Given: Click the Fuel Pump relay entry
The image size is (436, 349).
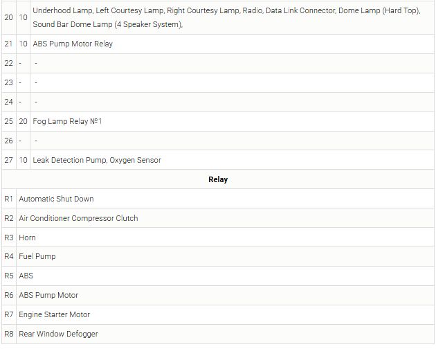Looking at the screenshot, I should (37, 256).
